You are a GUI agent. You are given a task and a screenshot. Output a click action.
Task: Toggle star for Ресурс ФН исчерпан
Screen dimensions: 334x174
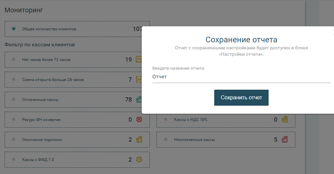point(14,119)
